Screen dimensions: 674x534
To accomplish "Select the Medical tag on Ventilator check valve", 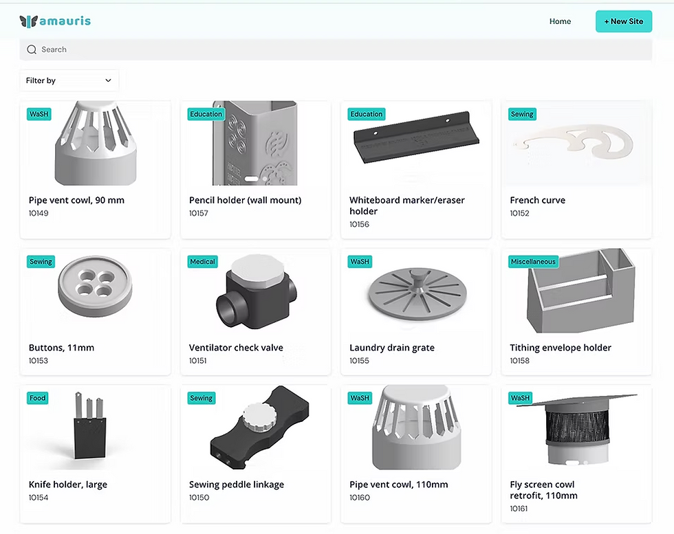I will click(x=202, y=262).
